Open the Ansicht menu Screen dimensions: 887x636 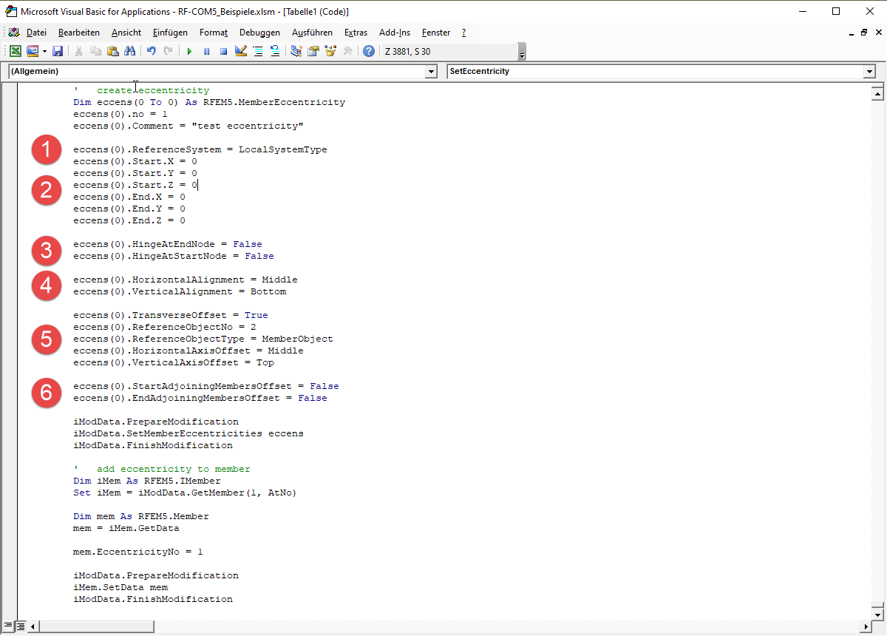coord(126,33)
